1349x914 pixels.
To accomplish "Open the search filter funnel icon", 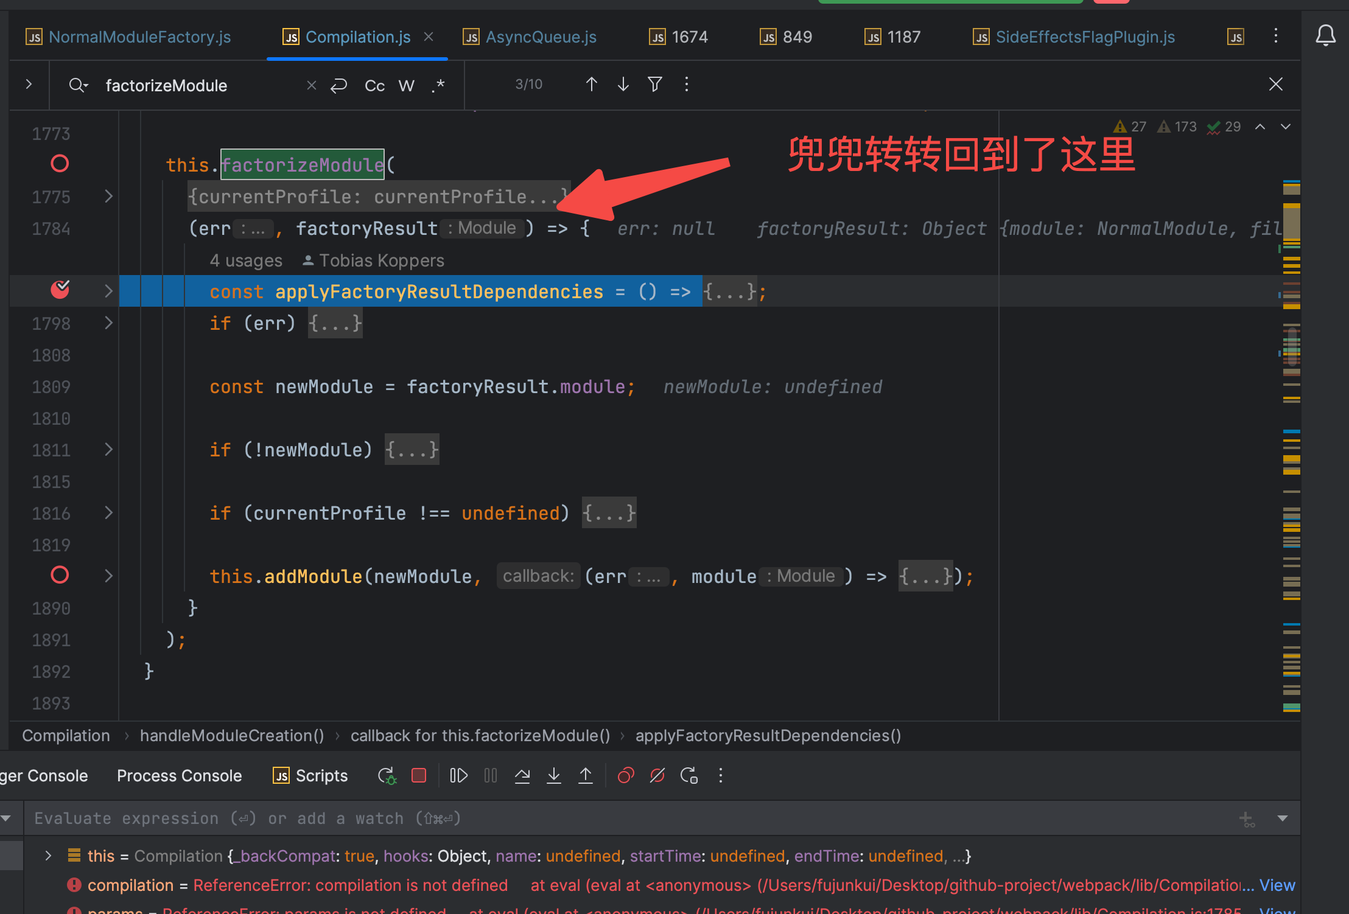I will tap(654, 84).
